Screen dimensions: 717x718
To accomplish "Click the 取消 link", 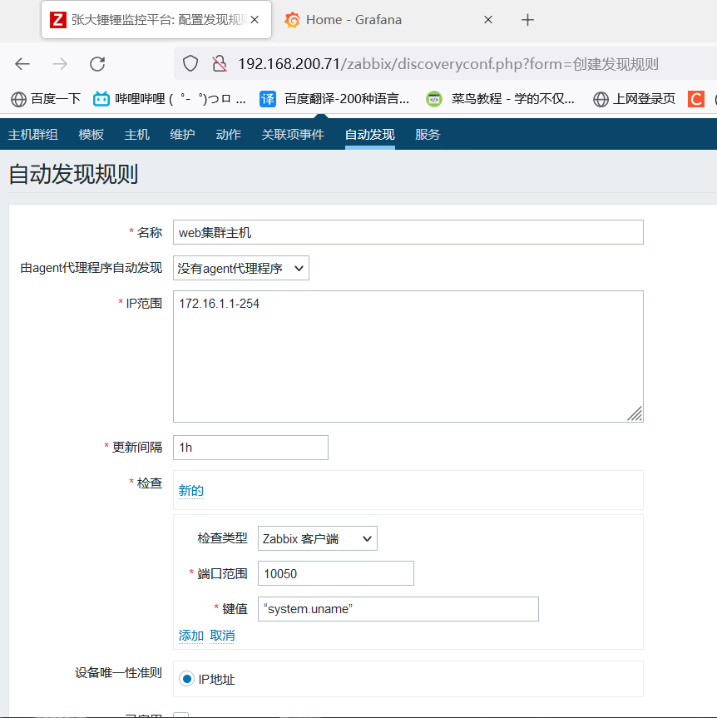I will [222, 636].
